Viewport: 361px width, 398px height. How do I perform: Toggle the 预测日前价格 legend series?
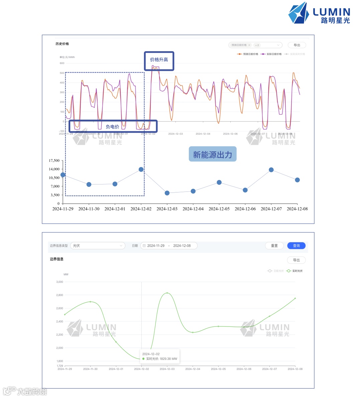pyautogui.click(x=248, y=54)
